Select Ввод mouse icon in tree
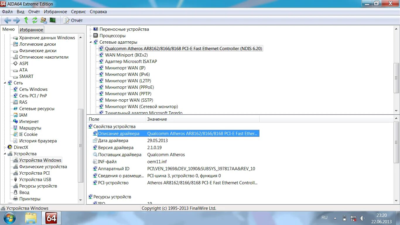 tap(16, 192)
